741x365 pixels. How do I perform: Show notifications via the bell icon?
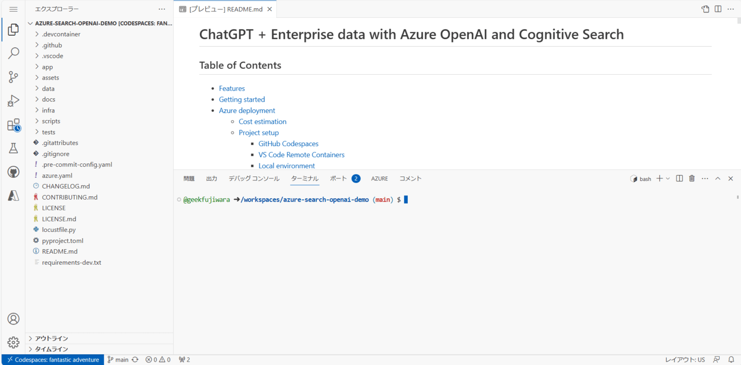(x=731, y=359)
